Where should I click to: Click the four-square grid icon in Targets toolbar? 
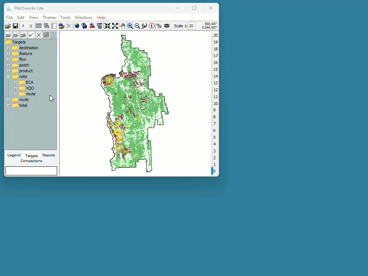pos(46,35)
